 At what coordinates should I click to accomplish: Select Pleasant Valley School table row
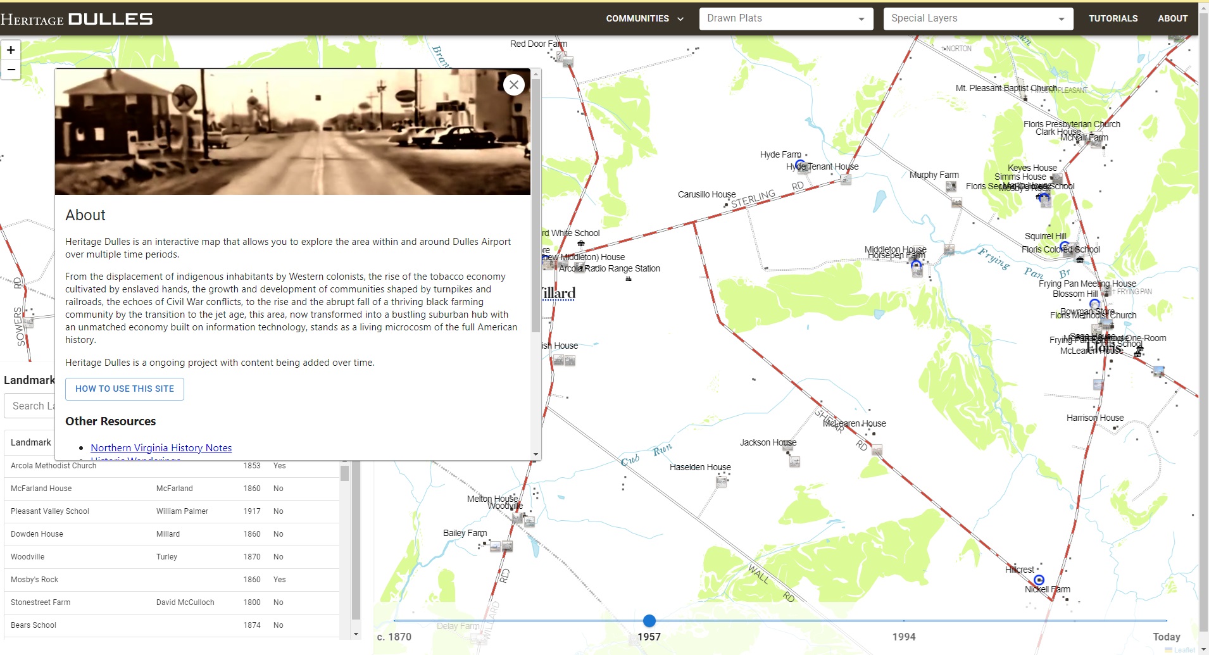click(172, 511)
